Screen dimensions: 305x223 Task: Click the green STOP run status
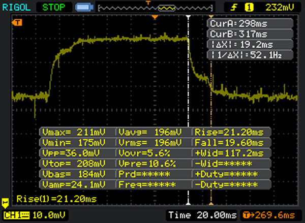[54, 8]
